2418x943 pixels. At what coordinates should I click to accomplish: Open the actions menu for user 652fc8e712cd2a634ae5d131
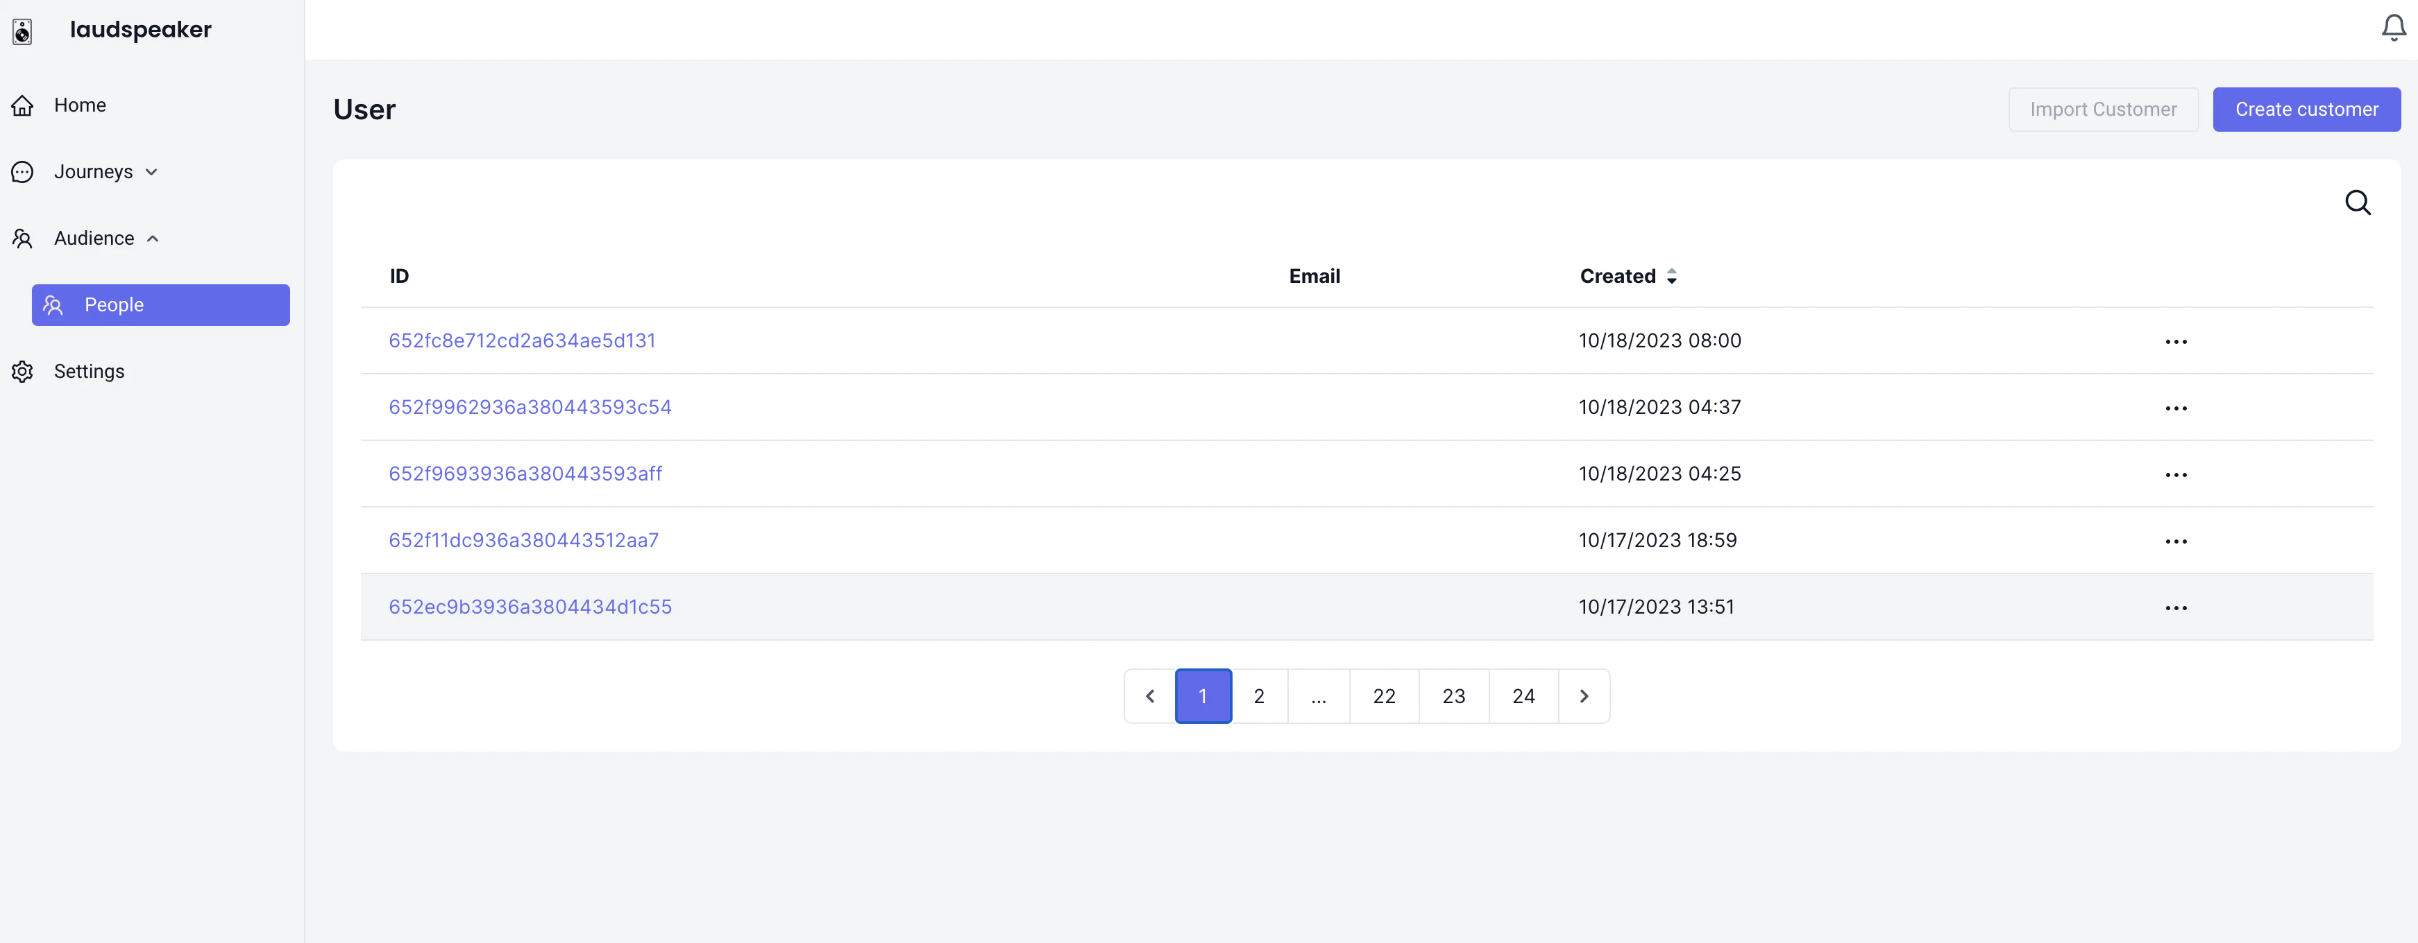[x=2176, y=340]
